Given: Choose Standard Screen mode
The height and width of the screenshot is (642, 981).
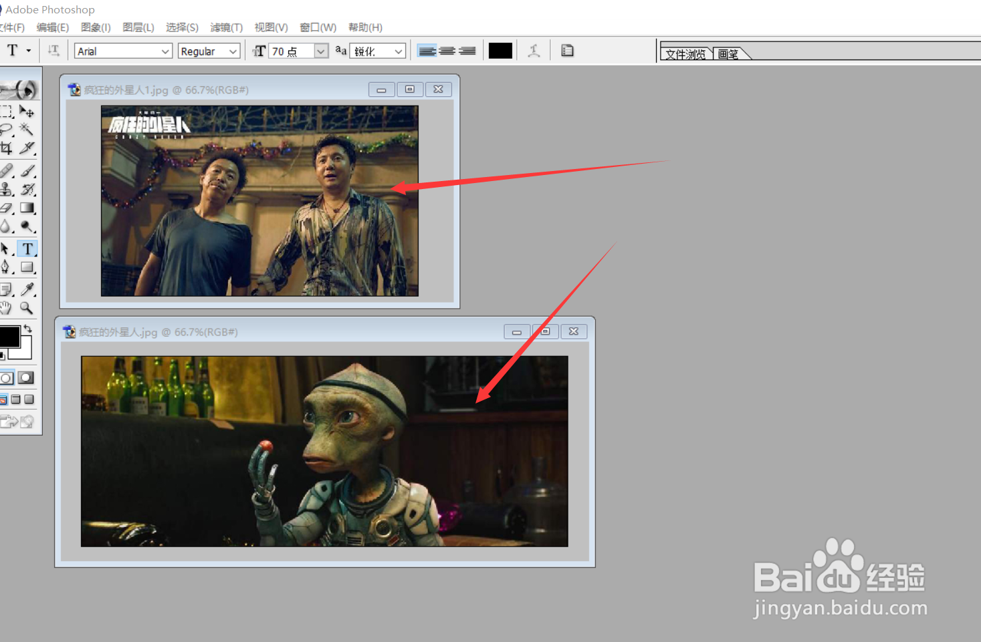Looking at the screenshot, I should [3, 399].
